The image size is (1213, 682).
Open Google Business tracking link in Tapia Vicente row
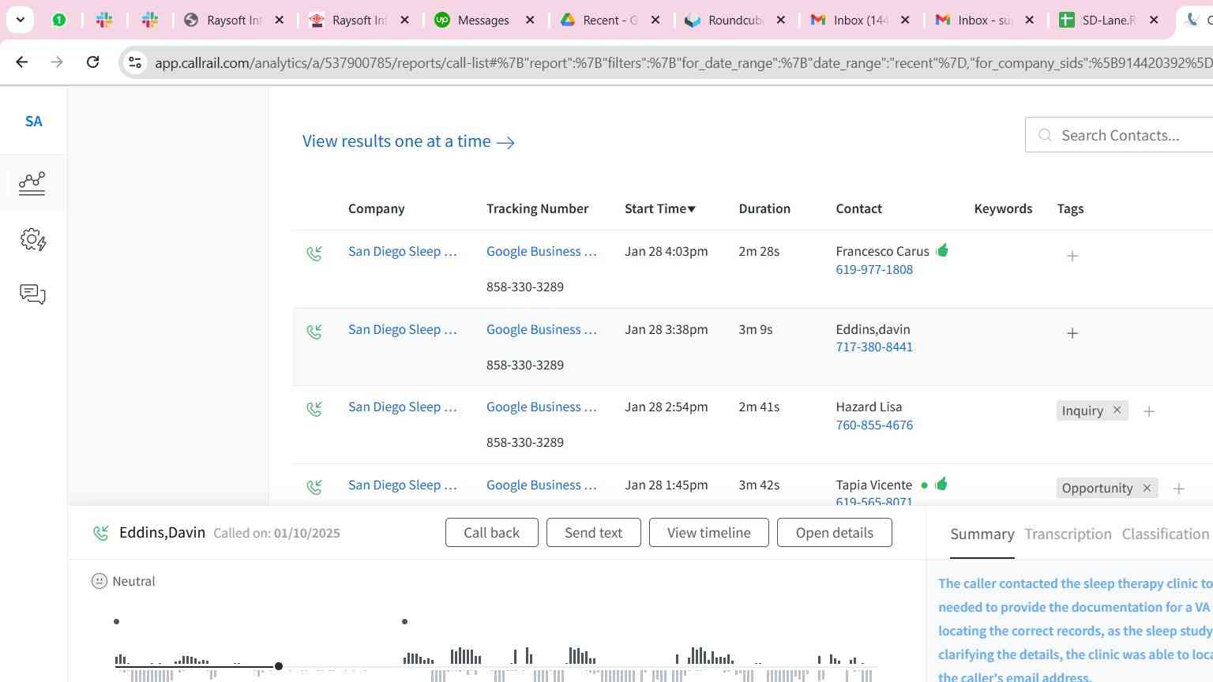pos(541,485)
